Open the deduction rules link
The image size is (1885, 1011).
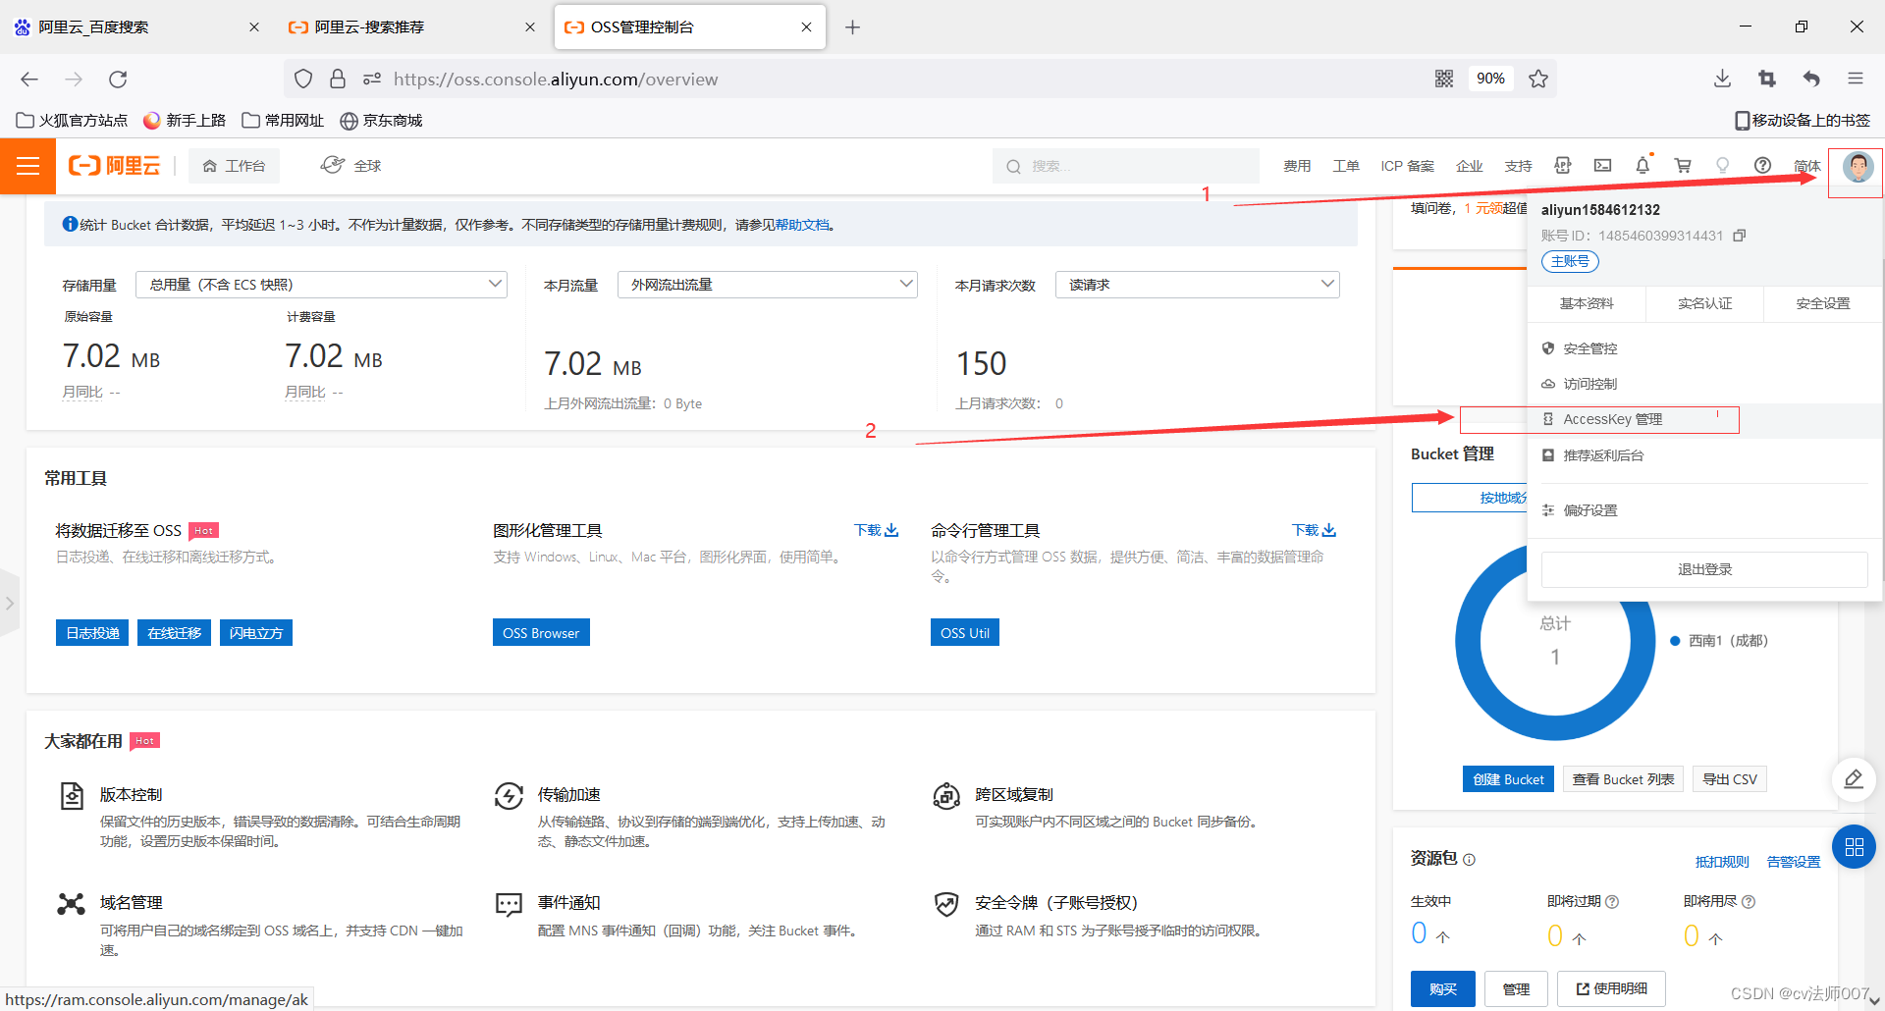tap(1722, 862)
